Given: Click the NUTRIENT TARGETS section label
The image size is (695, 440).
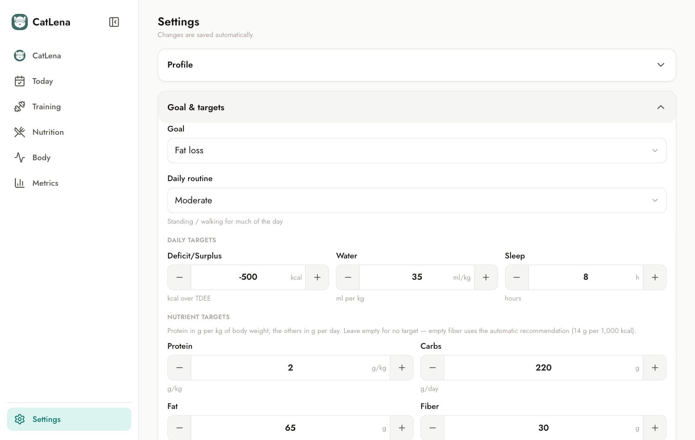Looking at the screenshot, I should pyautogui.click(x=198, y=317).
